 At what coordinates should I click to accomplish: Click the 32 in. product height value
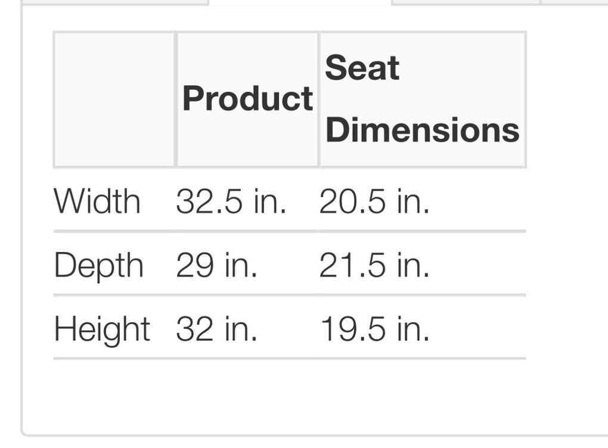[216, 330]
